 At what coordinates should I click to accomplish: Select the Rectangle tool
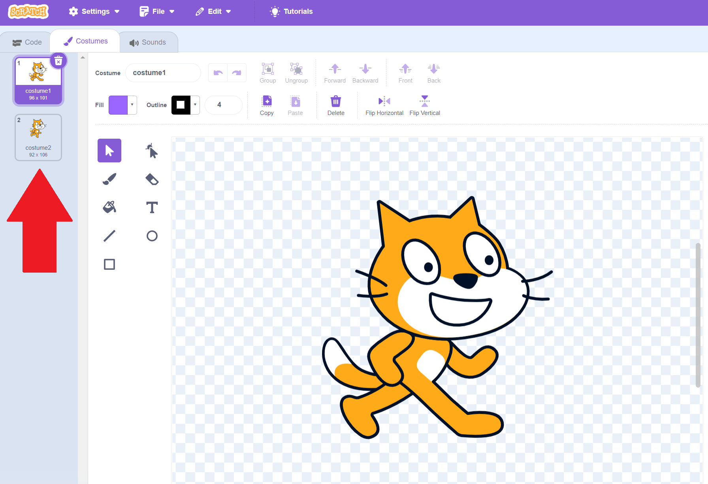(109, 264)
